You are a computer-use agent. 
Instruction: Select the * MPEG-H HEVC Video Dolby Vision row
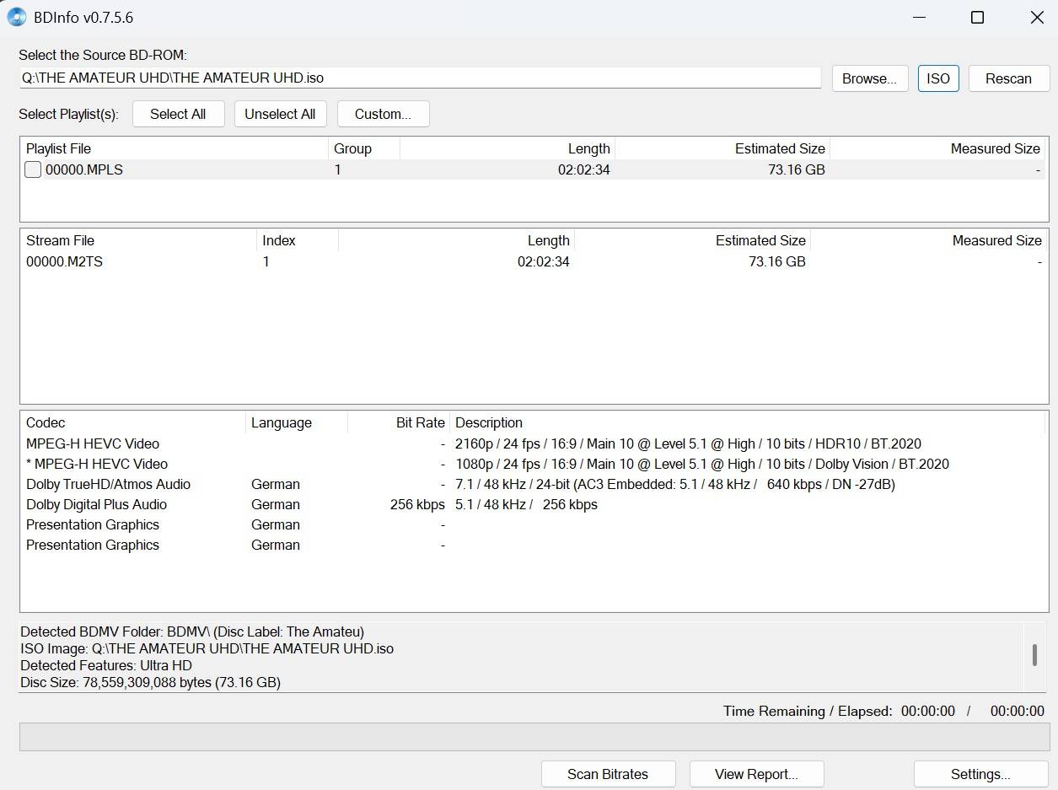[533, 464]
